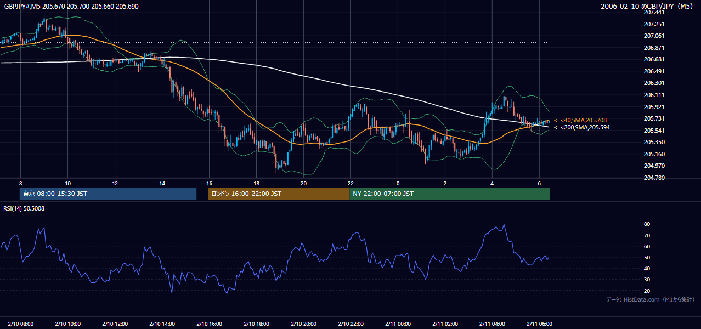701x329 pixels.
Task: Click RSI scale value 40
Action: coord(647,268)
